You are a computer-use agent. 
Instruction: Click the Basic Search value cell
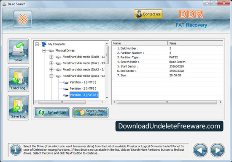177,62
